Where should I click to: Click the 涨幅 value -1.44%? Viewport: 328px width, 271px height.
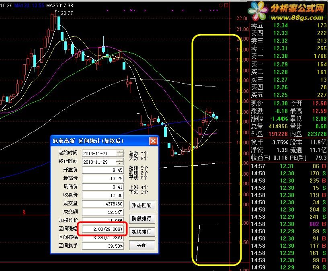[279, 119]
